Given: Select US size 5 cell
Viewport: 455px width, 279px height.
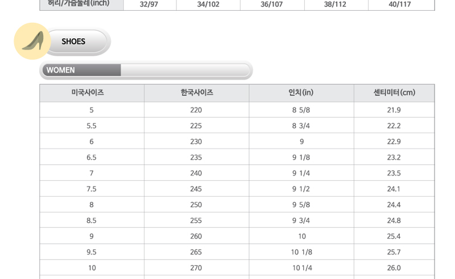Looking at the screenshot, I should click(x=92, y=110).
